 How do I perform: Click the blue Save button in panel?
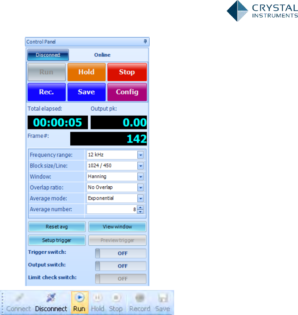pos(86,92)
